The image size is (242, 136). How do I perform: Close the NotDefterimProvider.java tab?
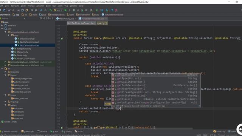[106, 19]
